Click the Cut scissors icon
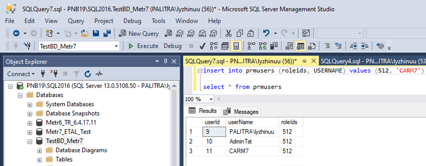The width and height of the screenshot is (426, 166). tap(228, 33)
